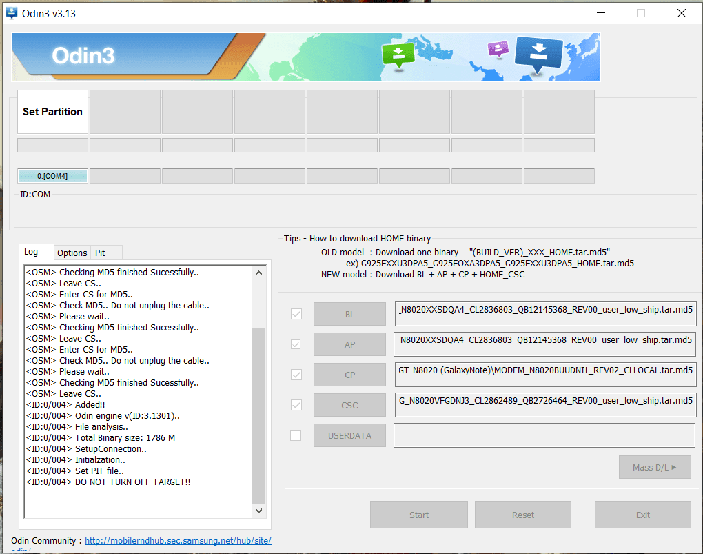The width and height of the screenshot is (703, 554).
Task: Close the Odin3 window
Action: pos(682,13)
